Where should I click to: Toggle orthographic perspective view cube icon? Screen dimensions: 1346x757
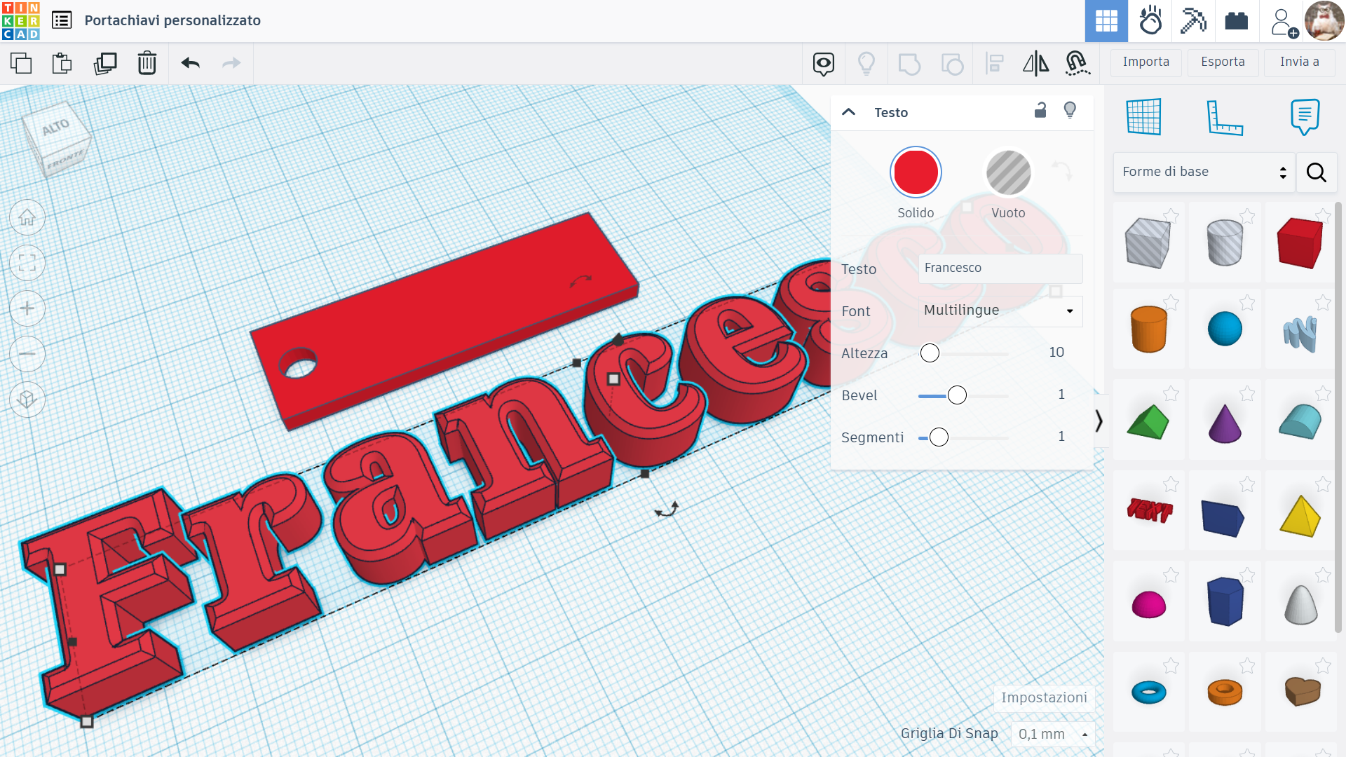pyautogui.click(x=27, y=400)
